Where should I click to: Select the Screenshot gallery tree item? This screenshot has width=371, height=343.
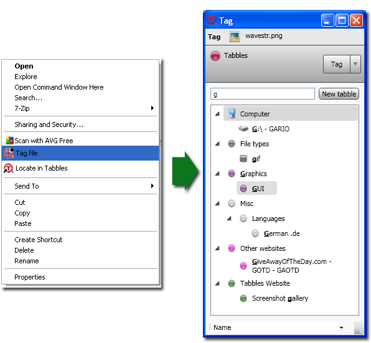[x=280, y=298]
